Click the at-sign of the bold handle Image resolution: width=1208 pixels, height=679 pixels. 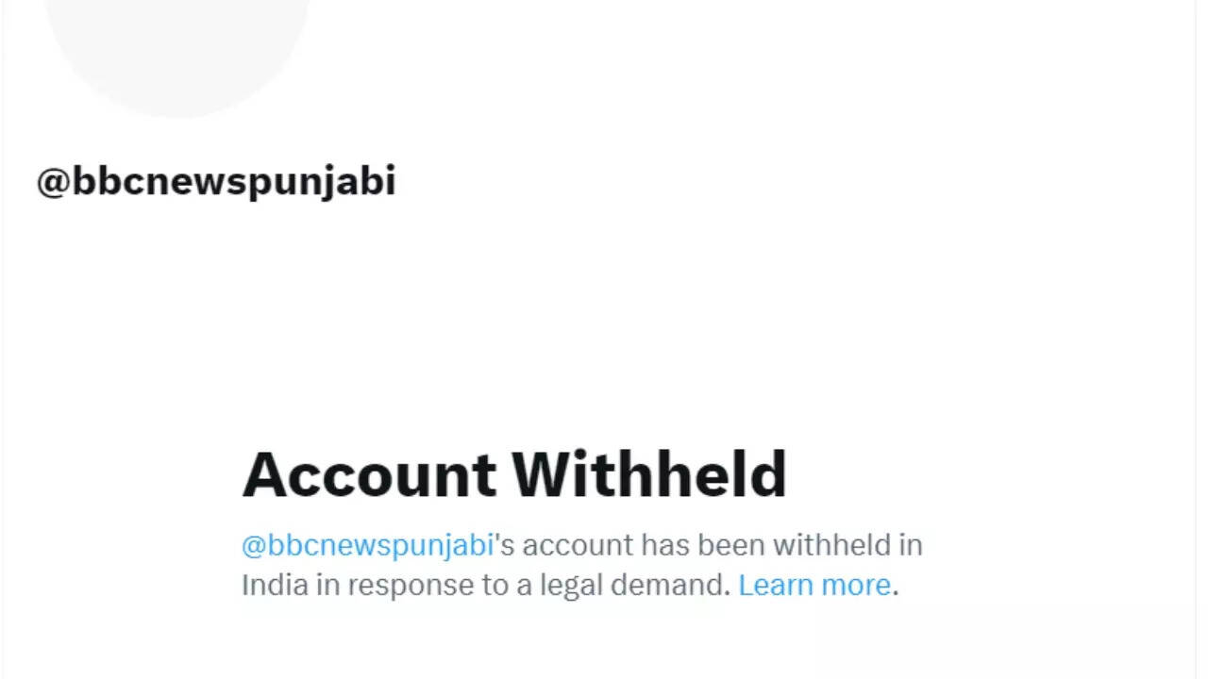pyautogui.click(x=53, y=182)
